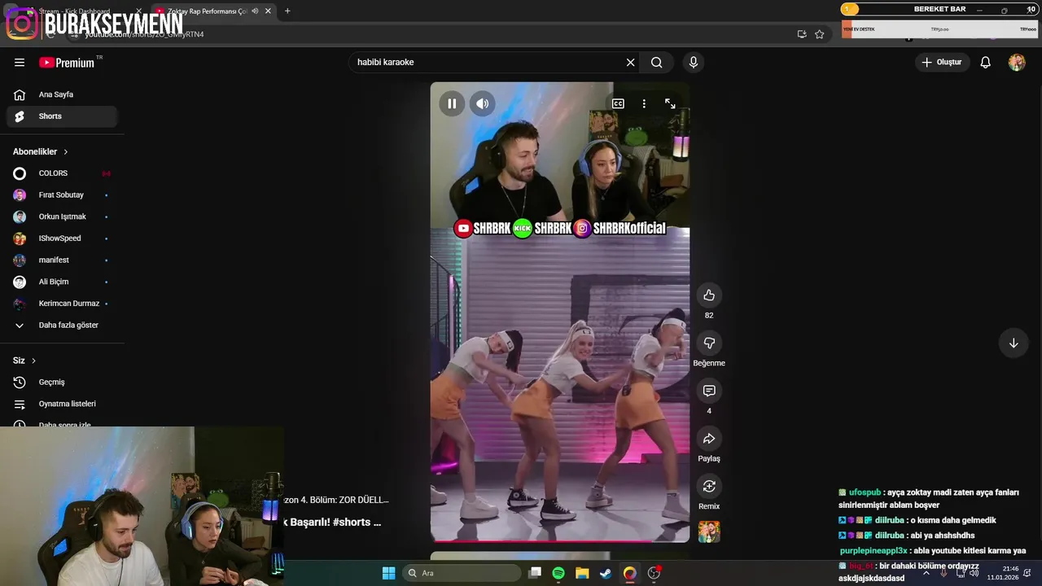Open Task View on the taskbar

pyautogui.click(x=535, y=573)
